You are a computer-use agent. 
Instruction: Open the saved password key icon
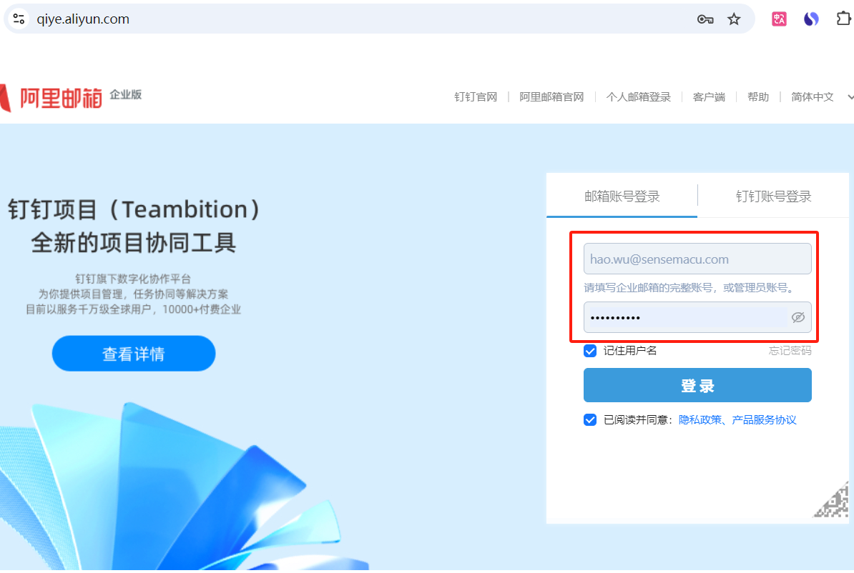[705, 19]
